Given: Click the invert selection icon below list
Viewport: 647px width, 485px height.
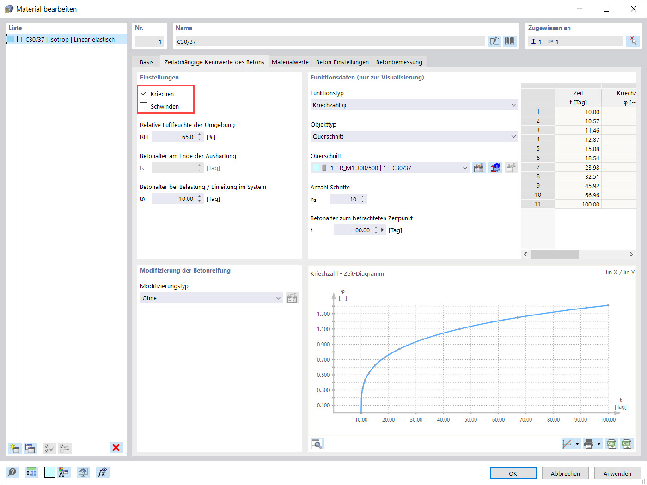Looking at the screenshot, I should 65,448.
